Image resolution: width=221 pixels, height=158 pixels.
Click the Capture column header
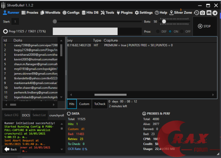(x=110, y=41)
